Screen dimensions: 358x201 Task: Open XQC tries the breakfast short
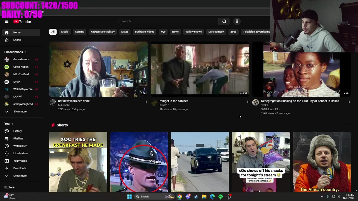(78, 162)
